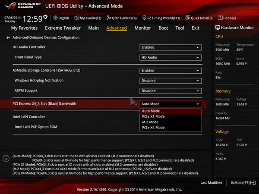This screenshot has height=194, width=259.
Task: Open the Monitor tab
Action: [143, 28]
